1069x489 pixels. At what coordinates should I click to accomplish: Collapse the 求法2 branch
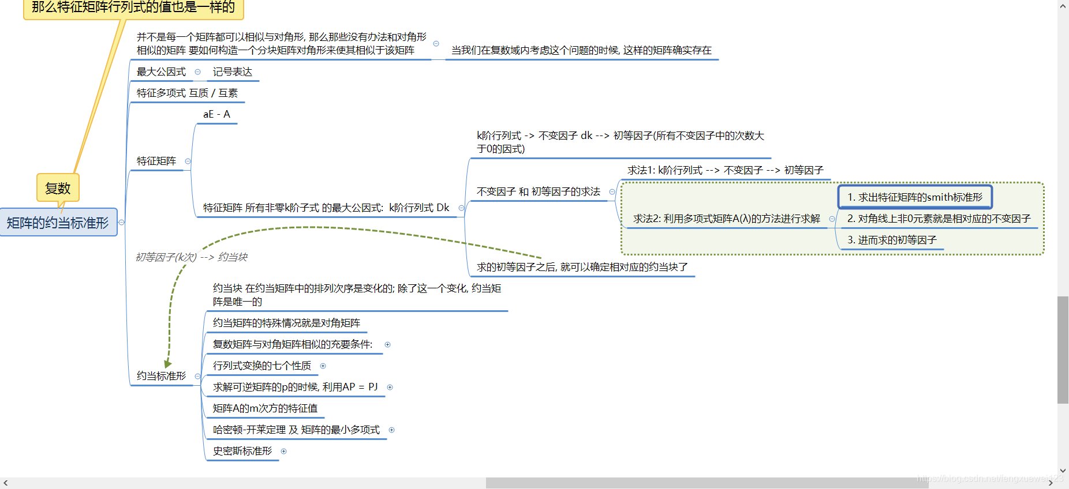tap(832, 219)
